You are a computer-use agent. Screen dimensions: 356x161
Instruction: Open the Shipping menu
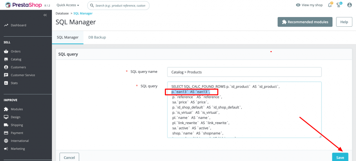click(17, 125)
